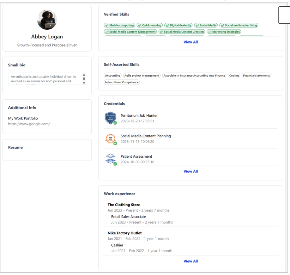This screenshot has width=290, height=275.
Task: View all work experience
Action: click(x=190, y=261)
